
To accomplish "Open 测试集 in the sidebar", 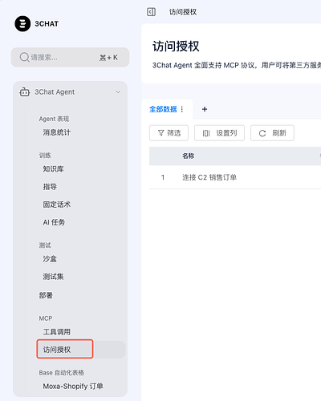I will [53, 277].
